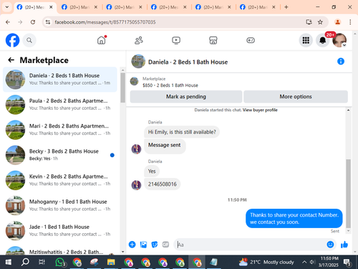Image resolution: width=358 pixels, height=269 pixels.
Task: Open the Friends icon in top navigation
Action: [x=139, y=40]
